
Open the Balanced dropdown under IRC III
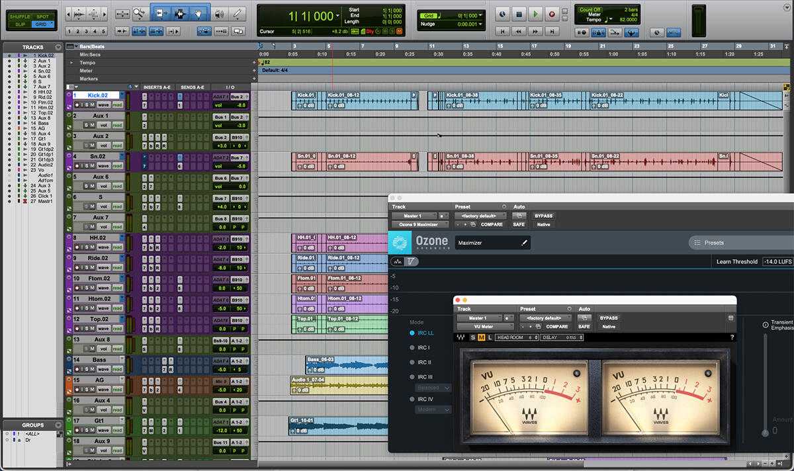click(433, 388)
